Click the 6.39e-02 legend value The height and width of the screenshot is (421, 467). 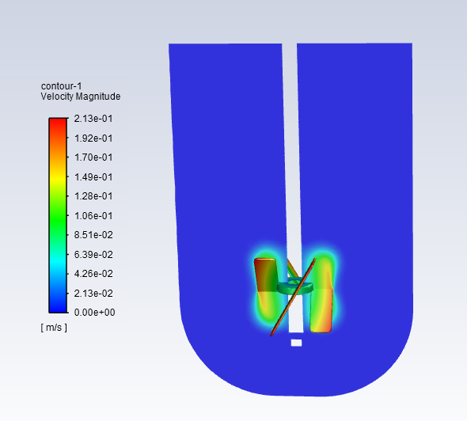click(93, 255)
